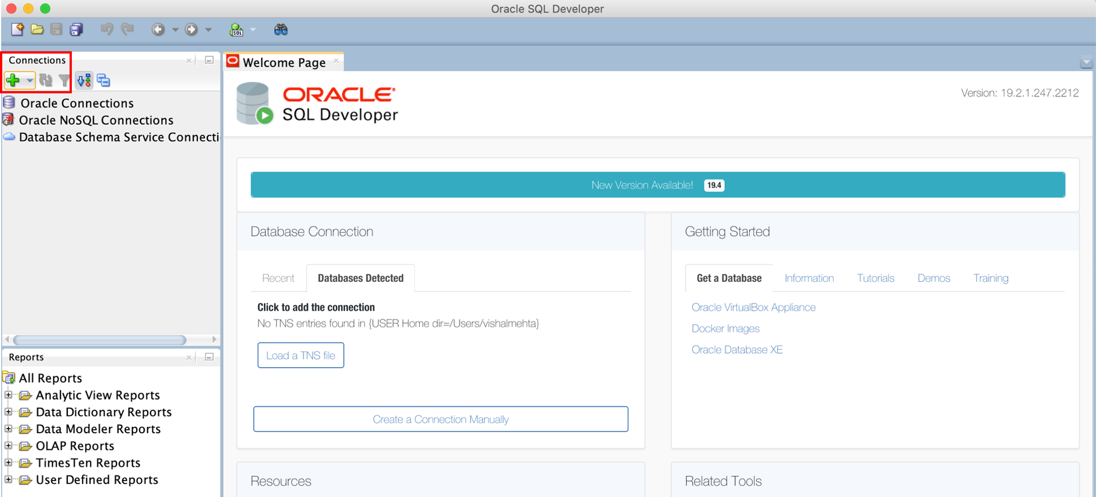Click the schema browser icon in Connections
Screen dimensions: 1096x497
[84, 81]
